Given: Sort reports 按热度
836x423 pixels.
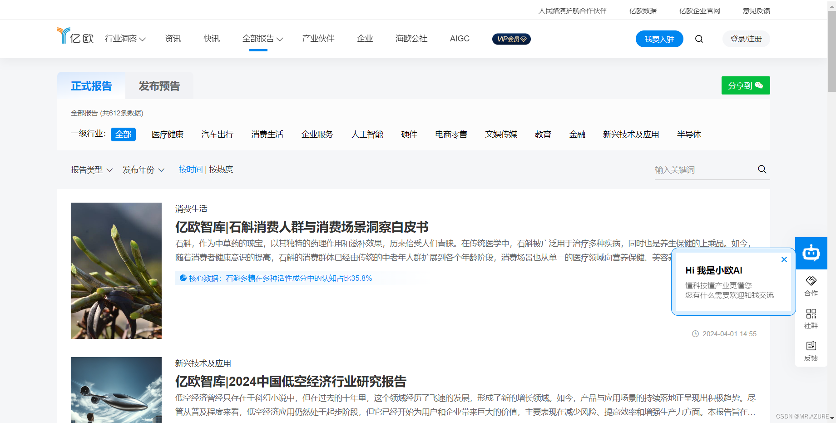Looking at the screenshot, I should [x=221, y=169].
